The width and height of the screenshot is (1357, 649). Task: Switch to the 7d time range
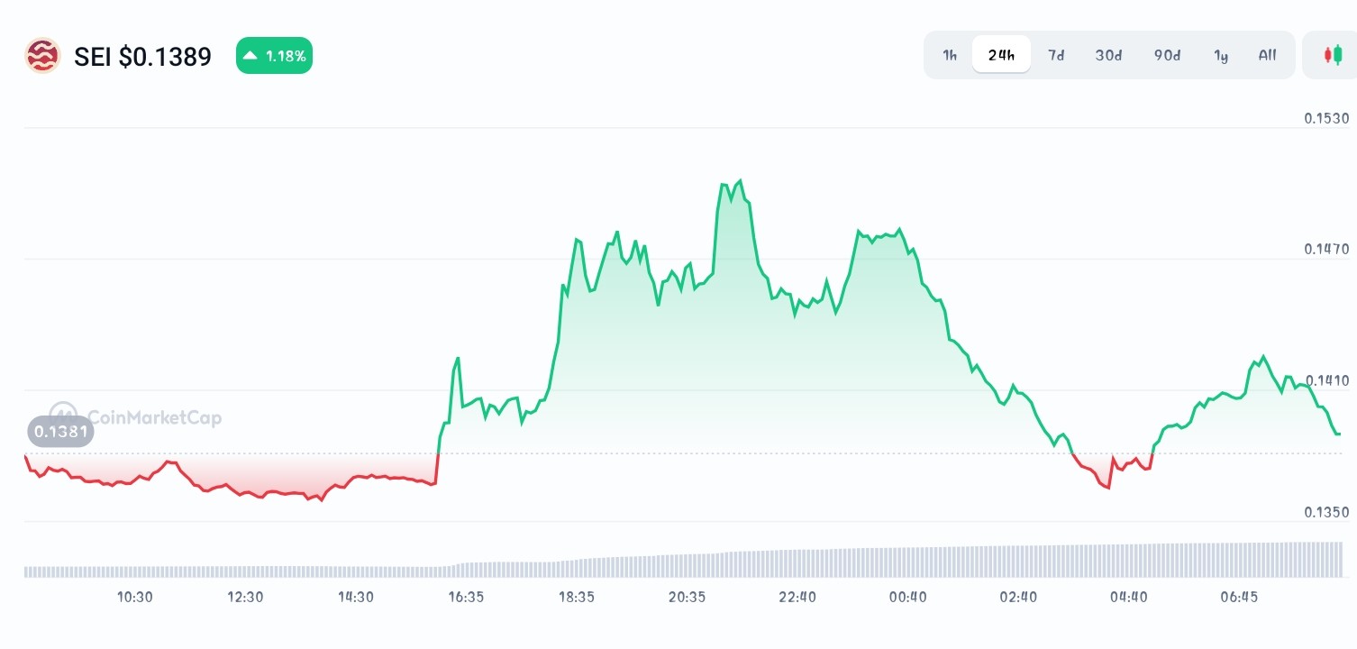click(1056, 55)
